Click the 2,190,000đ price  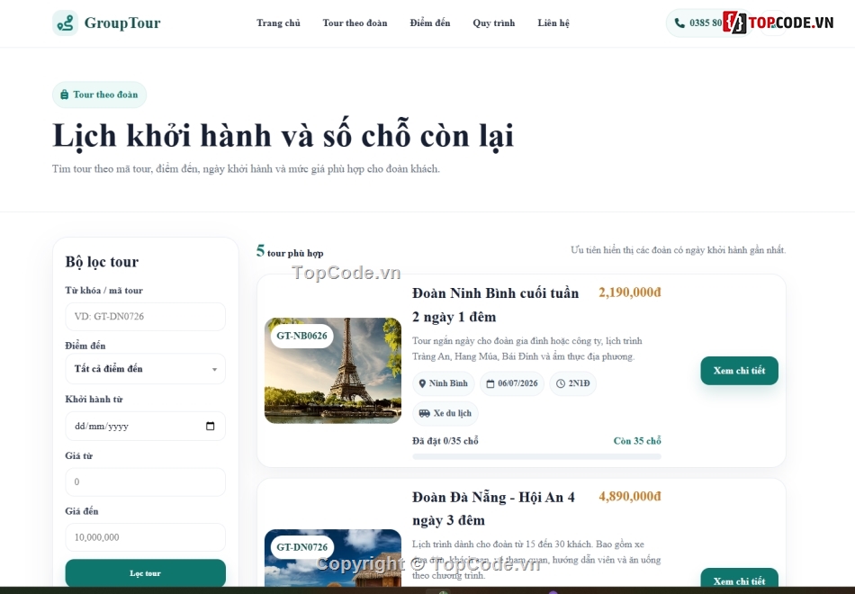(630, 292)
